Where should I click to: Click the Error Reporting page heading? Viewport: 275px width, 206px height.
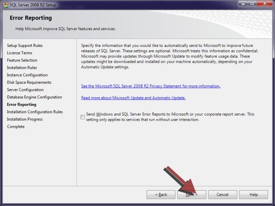click(31, 18)
